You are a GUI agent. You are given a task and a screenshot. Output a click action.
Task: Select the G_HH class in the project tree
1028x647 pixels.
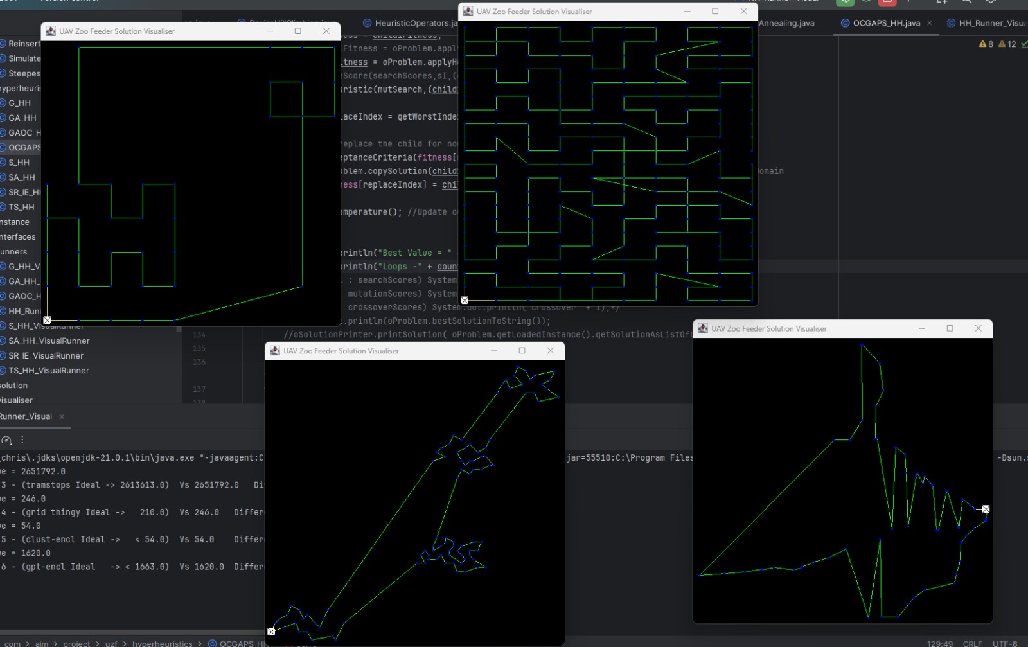[19, 103]
